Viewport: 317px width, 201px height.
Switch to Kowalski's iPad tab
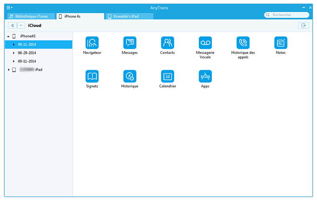(x=129, y=16)
